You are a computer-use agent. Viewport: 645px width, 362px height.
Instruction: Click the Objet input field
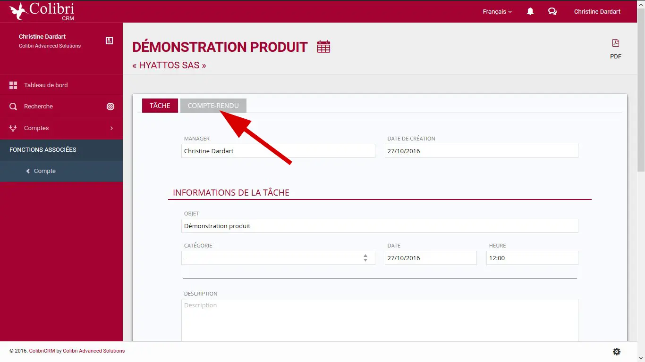pos(380,226)
